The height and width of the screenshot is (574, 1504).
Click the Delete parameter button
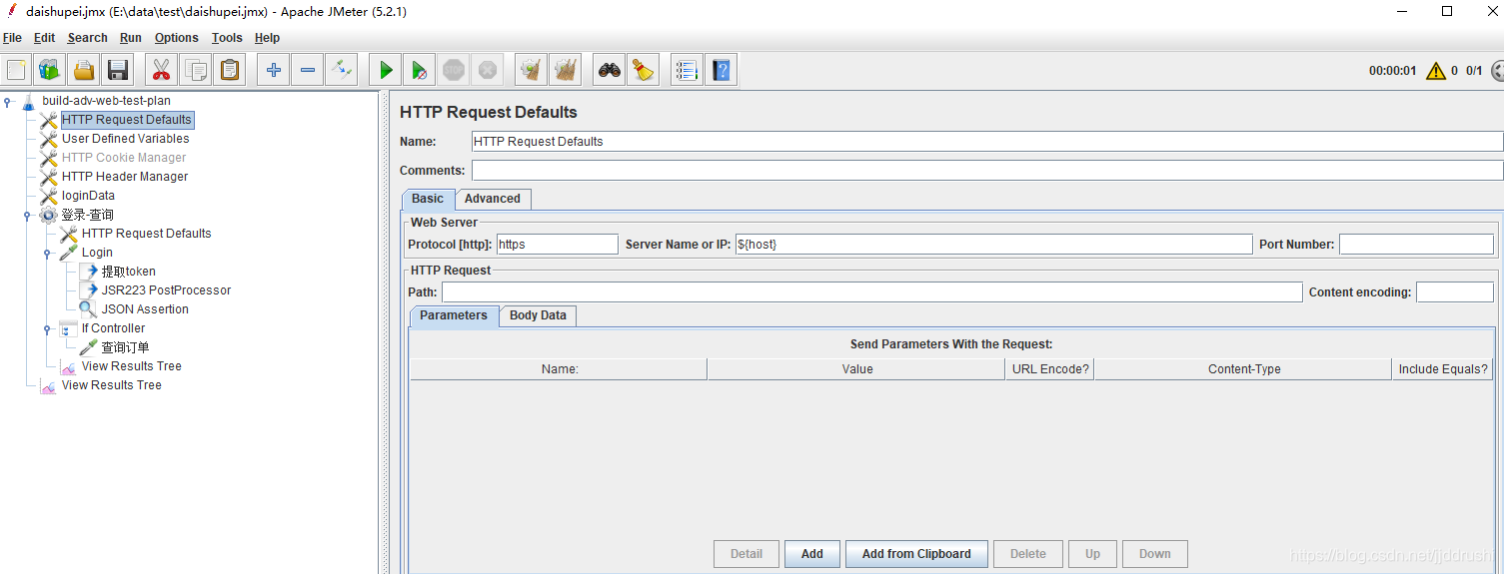pos(1028,554)
